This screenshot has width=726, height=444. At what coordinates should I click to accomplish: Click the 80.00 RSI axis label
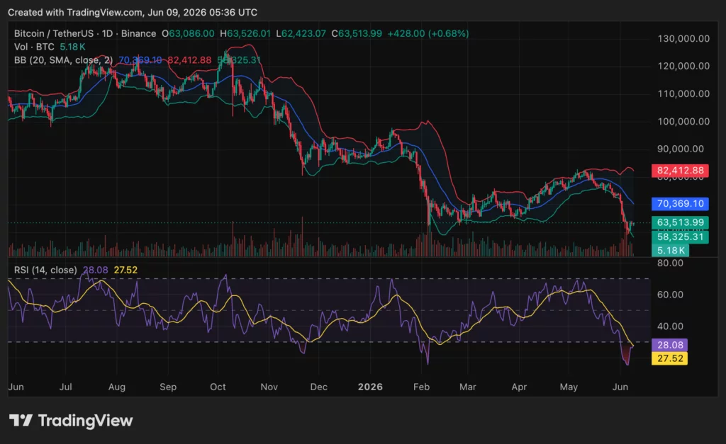coord(670,263)
